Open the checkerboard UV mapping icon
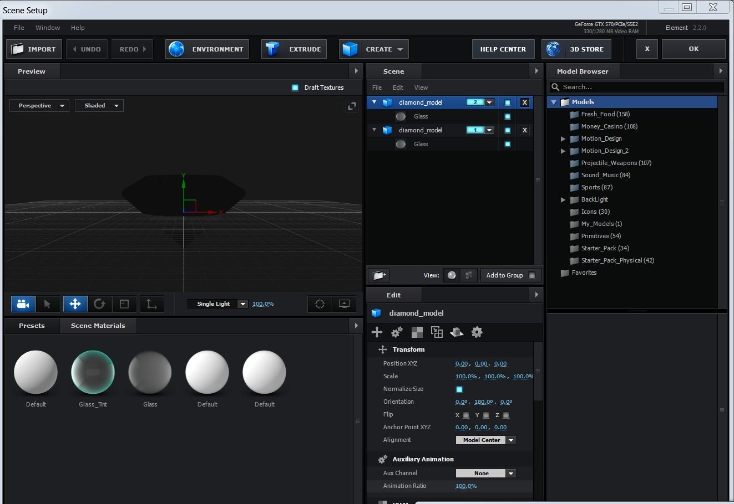 417,332
